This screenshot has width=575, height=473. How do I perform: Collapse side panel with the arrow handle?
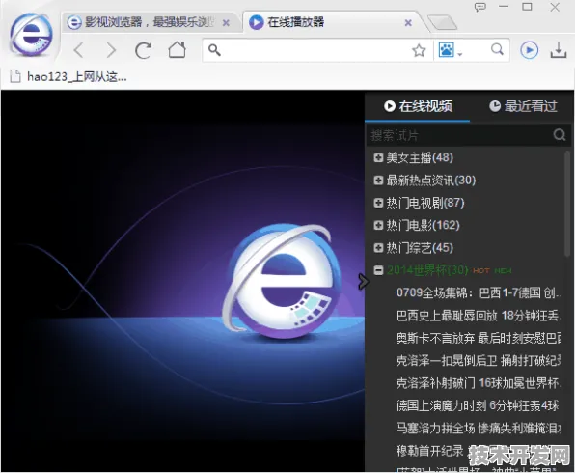coord(363,282)
